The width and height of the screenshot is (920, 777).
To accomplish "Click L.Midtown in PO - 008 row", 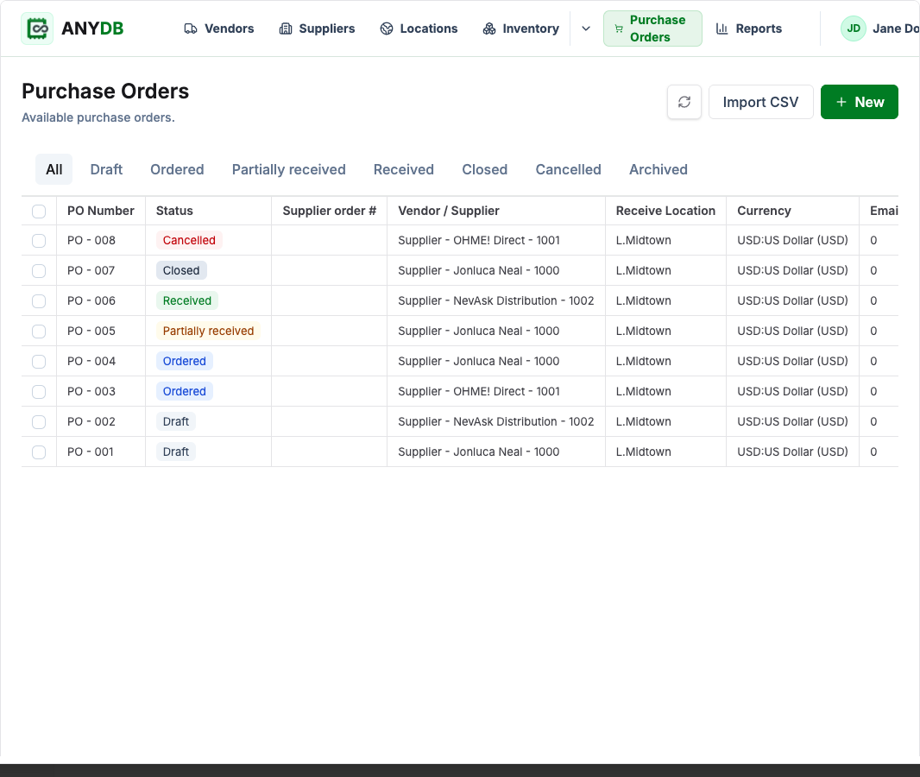I will pyautogui.click(x=644, y=241).
